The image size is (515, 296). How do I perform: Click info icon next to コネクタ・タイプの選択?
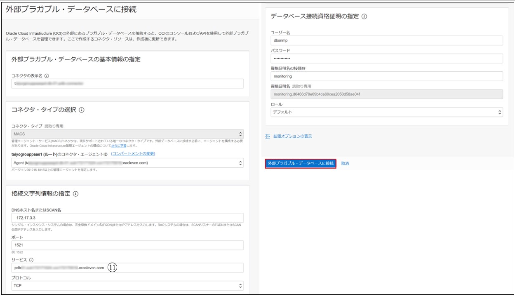[82, 110]
